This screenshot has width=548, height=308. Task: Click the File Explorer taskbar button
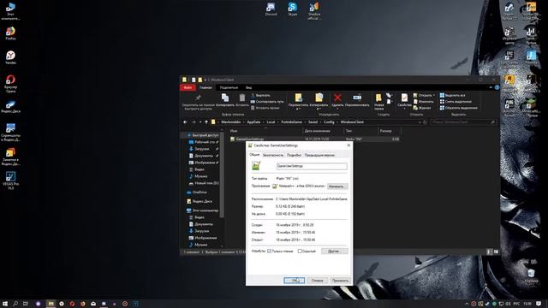point(51,304)
